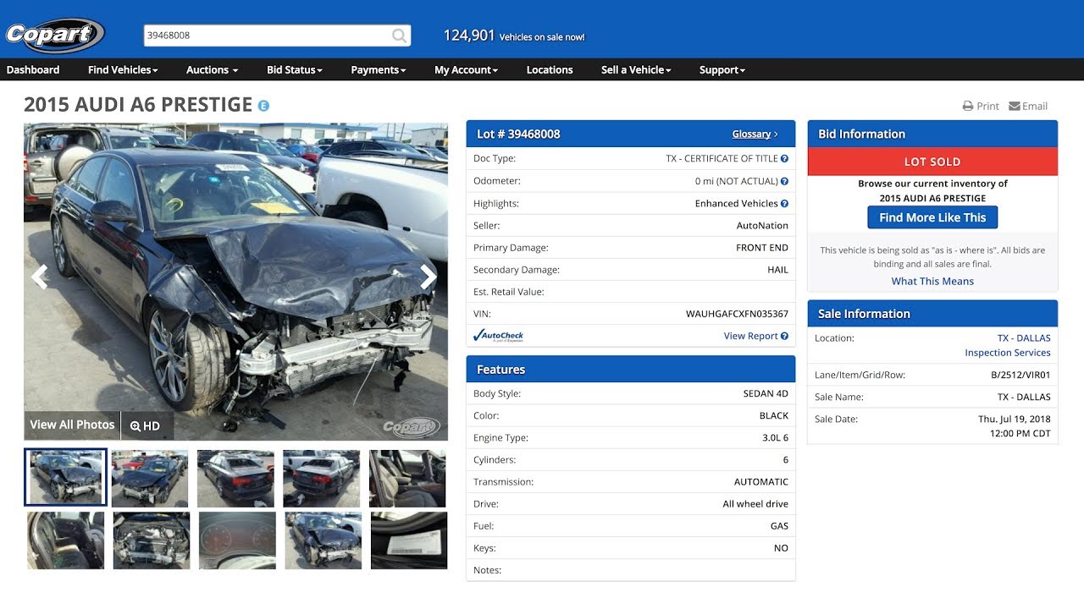
Task: Click the Enhanced Vehicles highlight text
Action: click(x=736, y=204)
